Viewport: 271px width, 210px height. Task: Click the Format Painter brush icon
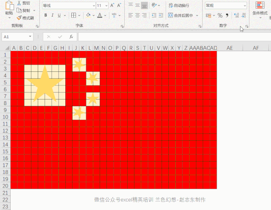pos(19,18)
